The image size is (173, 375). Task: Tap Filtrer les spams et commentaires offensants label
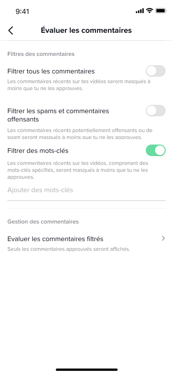[58, 115]
